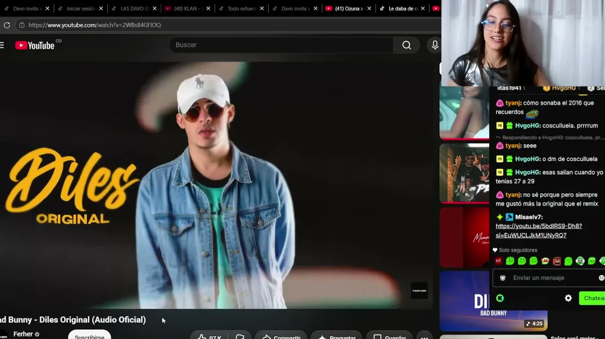605x339 pixels.
Task: Open emoji picker in chat message box
Action: 601,278
